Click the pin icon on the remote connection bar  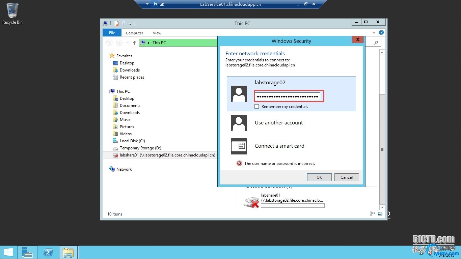tap(155, 4)
